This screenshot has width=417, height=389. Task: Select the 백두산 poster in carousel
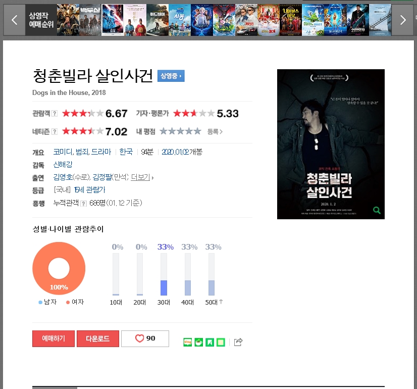[90, 20]
